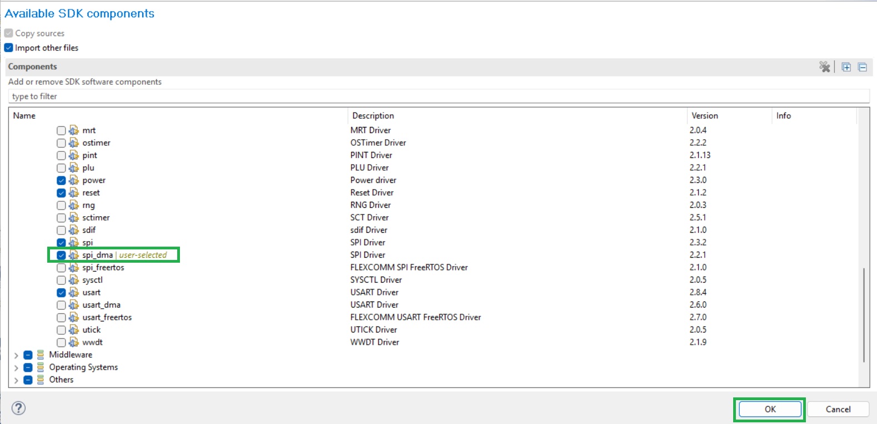Click the Operating Systems category icon
877x424 pixels.
(x=41, y=367)
